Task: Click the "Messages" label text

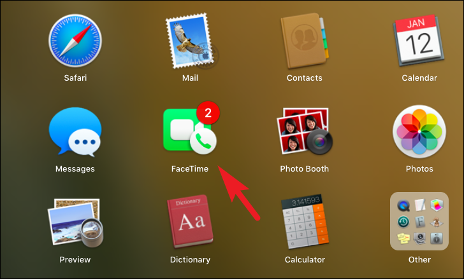Action: coord(75,168)
